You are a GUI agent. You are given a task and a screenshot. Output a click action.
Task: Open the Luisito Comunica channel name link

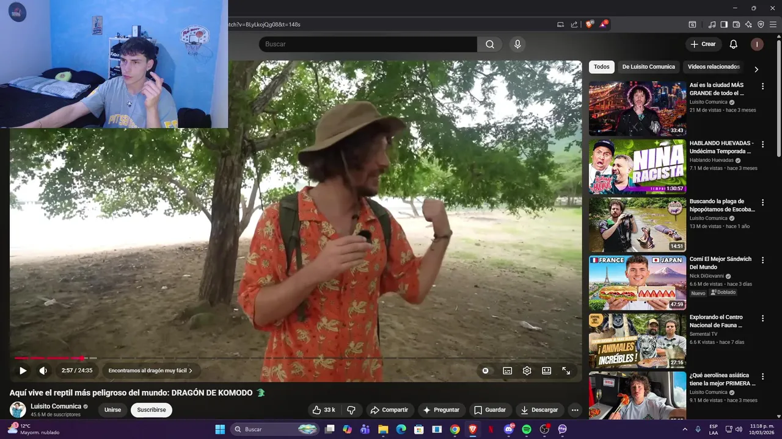pyautogui.click(x=56, y=406)
